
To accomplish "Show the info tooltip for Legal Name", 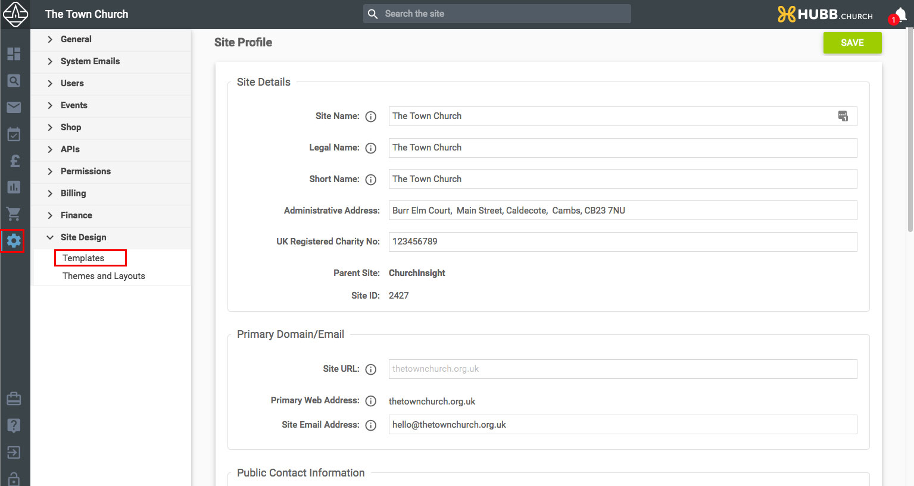I will point(371,148).
